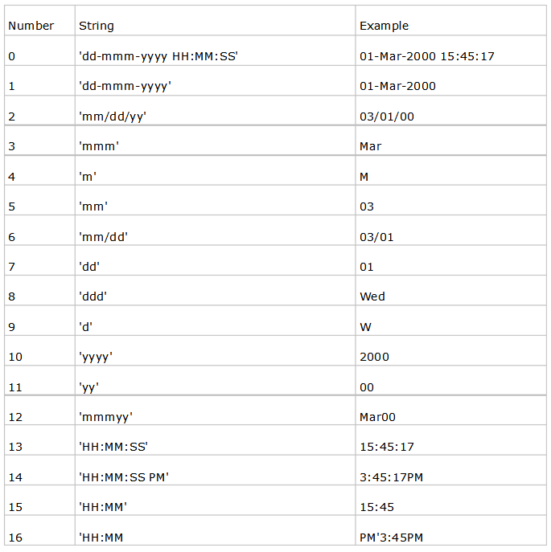This screenshot has height=552, width=551.
Task: Click row number 5 cell
Action: [11, 206]
